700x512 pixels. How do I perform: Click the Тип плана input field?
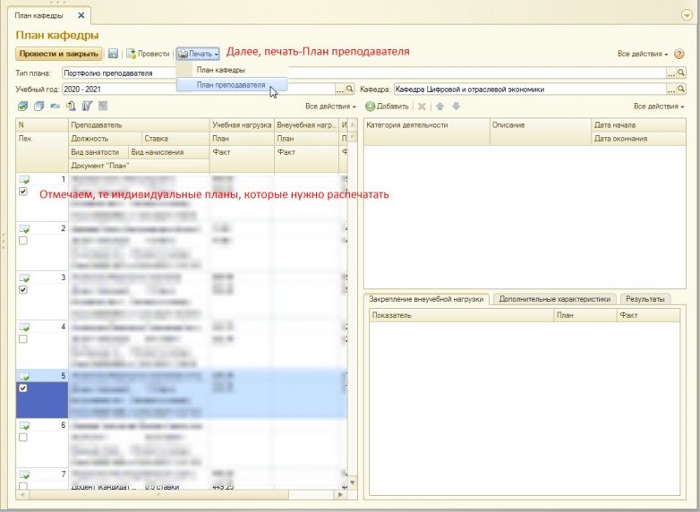pyautogui.click(x=364, y=73)
